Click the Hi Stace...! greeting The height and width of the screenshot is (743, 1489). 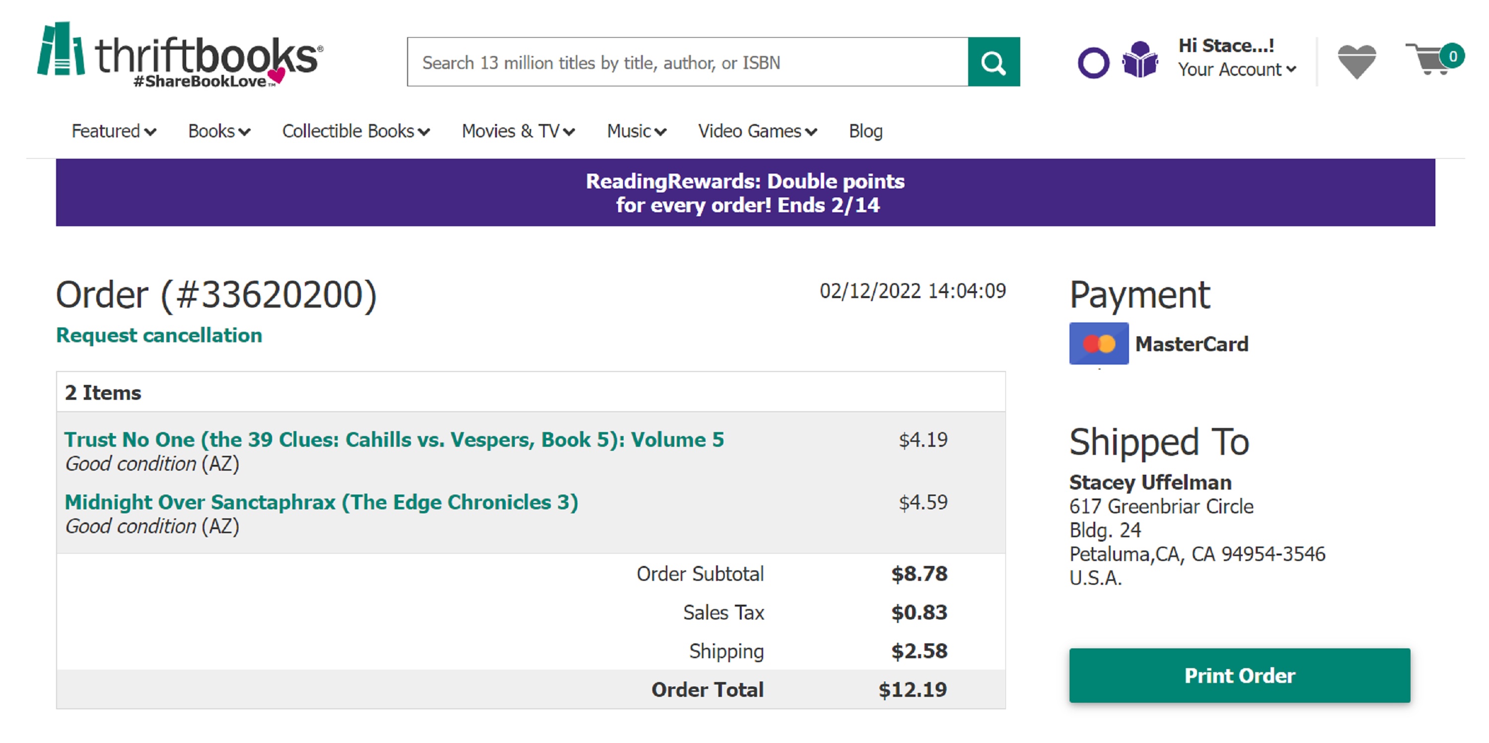pyautogui.click(x=1226, y=46)
